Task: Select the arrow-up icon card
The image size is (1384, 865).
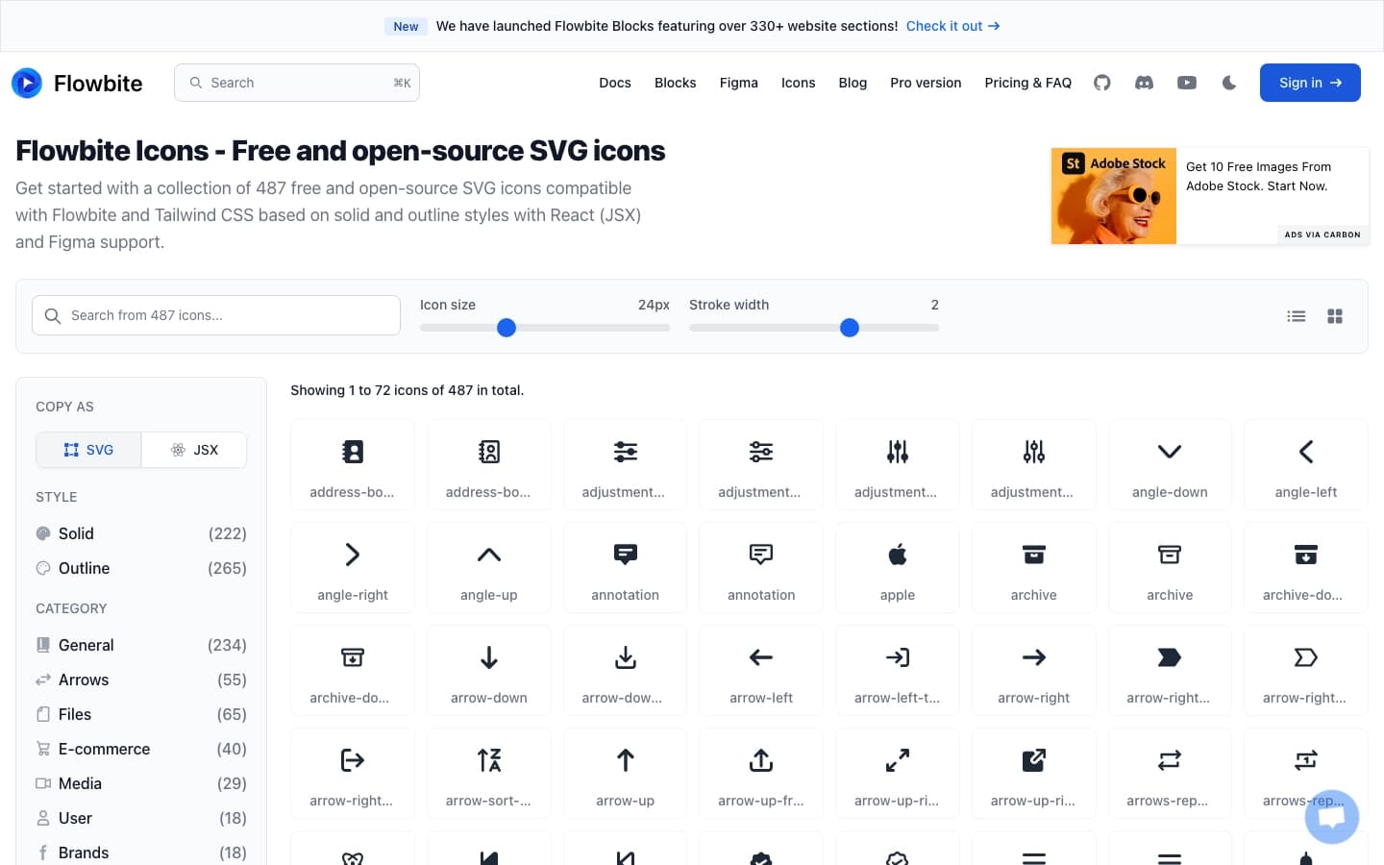Action: pos(626,773)
